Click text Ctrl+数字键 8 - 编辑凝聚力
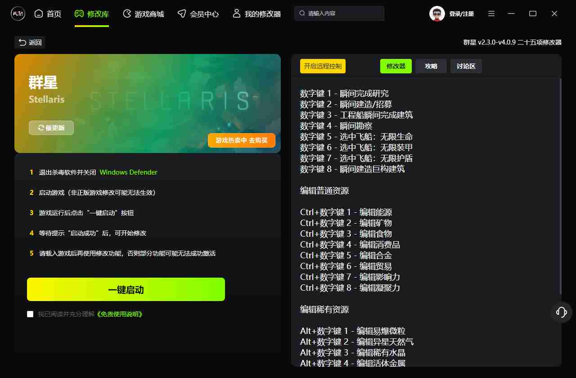The image size is (576, 378). [350, 288]
